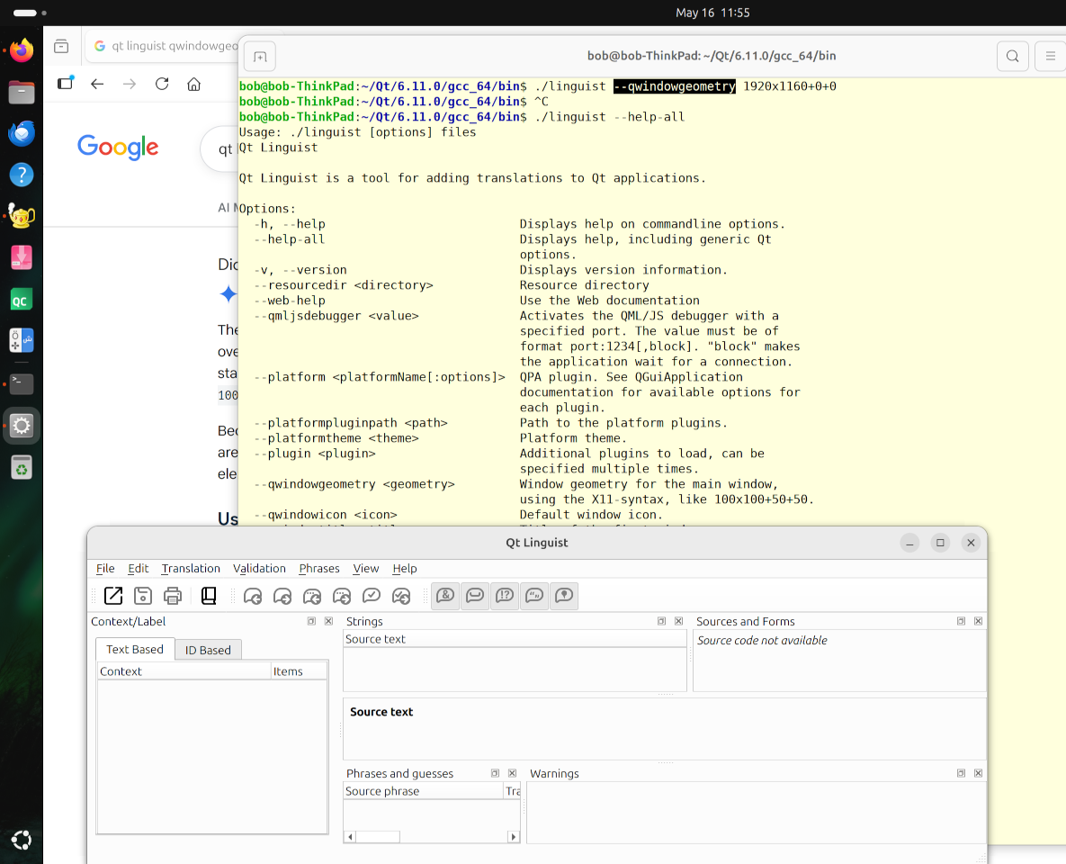Screen dimensions: 1066x864
Task: Click left arrow of Phrases horizontal scrollbar
Action: coord(350,837)
